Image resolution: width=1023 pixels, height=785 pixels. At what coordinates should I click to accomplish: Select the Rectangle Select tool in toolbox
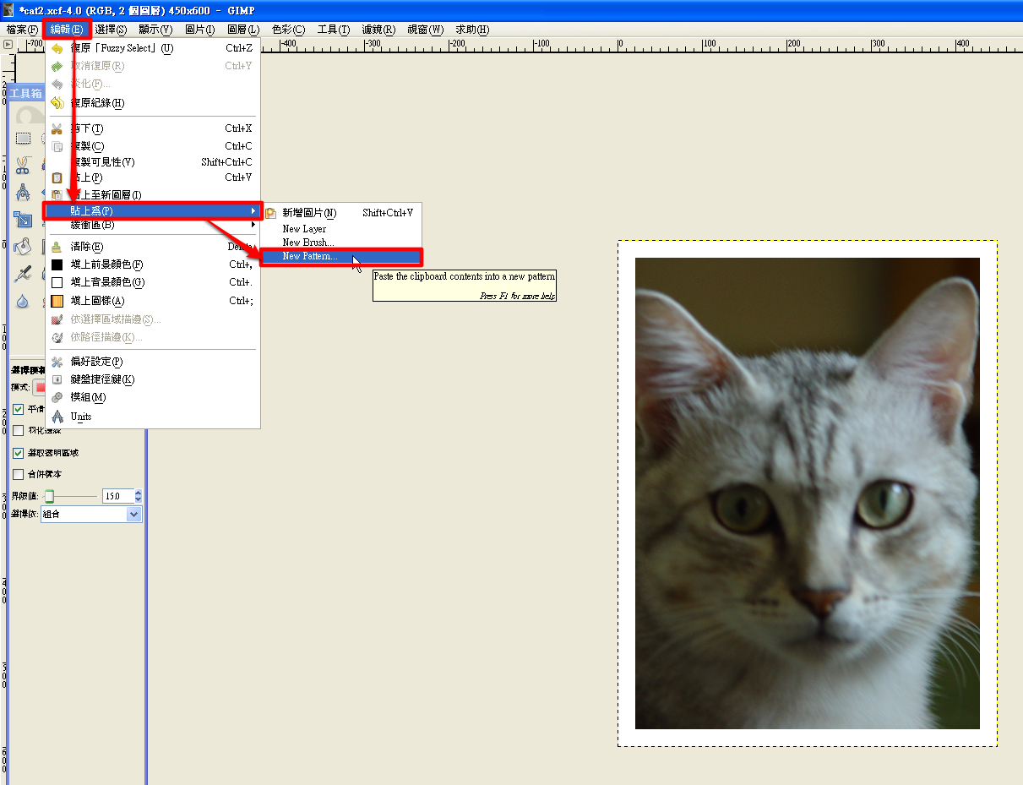pos(24,139)
